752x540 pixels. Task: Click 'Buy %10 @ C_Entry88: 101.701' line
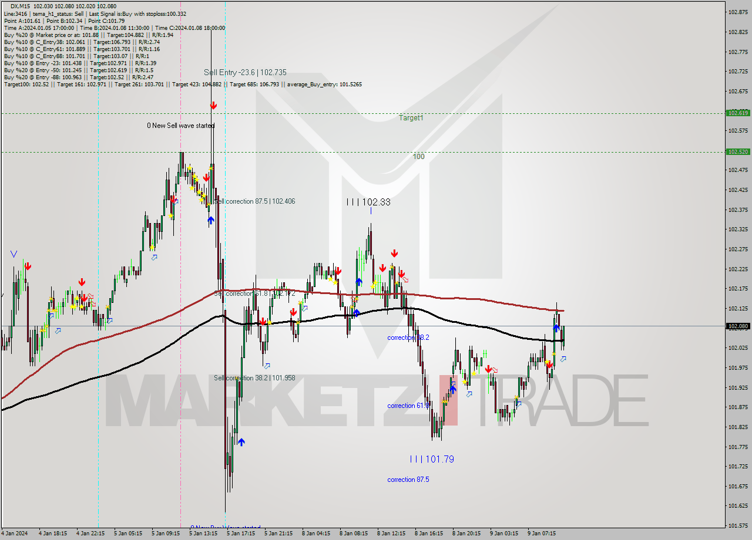76,56
